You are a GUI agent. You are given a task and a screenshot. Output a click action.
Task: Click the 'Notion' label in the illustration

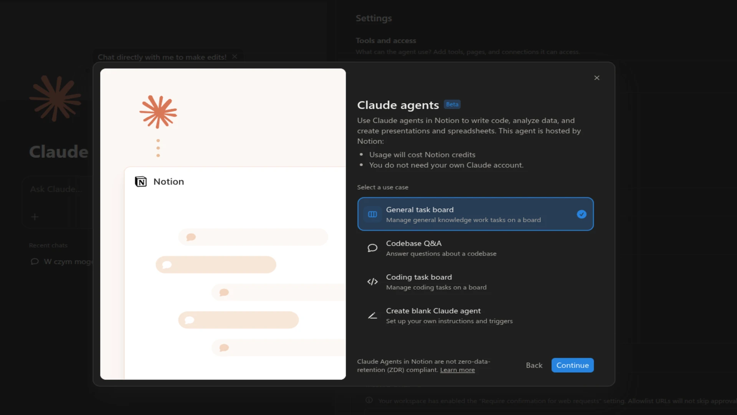tap(169, 181)
